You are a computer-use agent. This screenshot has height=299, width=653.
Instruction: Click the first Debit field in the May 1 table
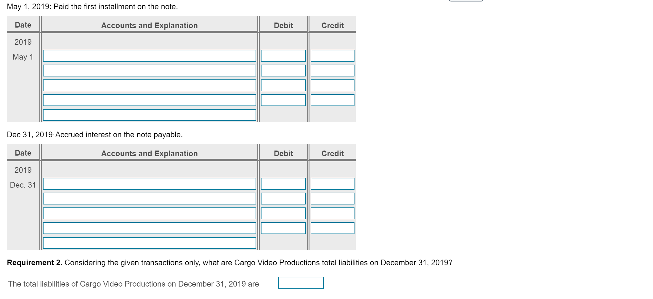(x=283, y=56)
